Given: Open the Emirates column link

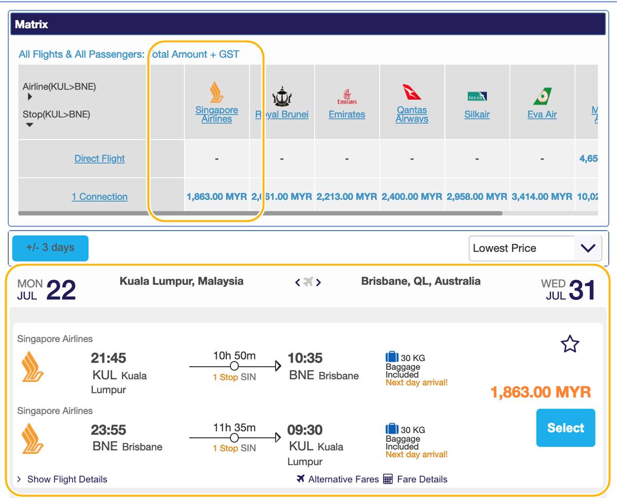Looking at the screenshot, I should coord(347,114).
